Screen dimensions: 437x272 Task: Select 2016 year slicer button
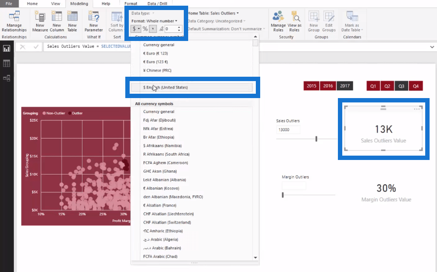click(328, 86)
